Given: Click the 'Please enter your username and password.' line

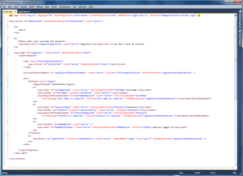Looking at the screenshot, I should [x=42, y=41].
